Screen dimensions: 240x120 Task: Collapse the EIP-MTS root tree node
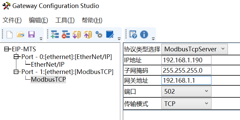click(x=7, y=49)
